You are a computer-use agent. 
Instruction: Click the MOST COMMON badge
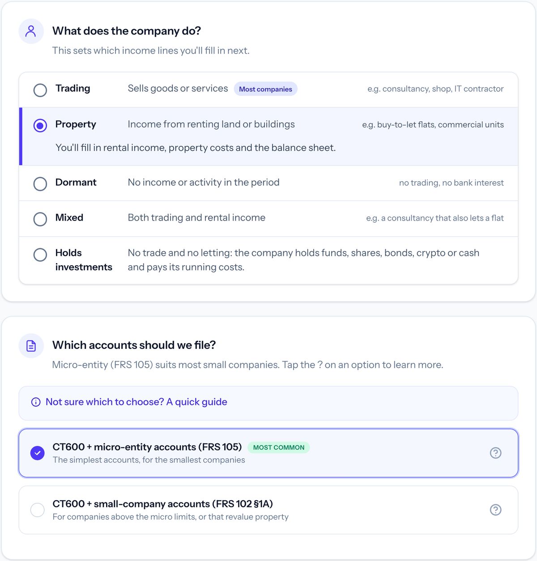pyautogui.click(x=279, y=447)
